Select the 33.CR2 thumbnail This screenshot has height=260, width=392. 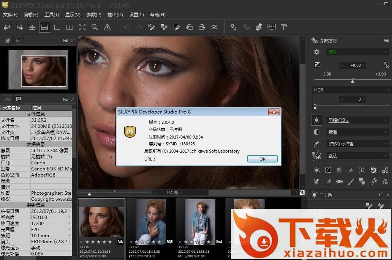101,229
